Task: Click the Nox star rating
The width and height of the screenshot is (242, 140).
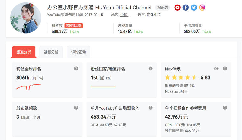Action: (x=181, y=77)
